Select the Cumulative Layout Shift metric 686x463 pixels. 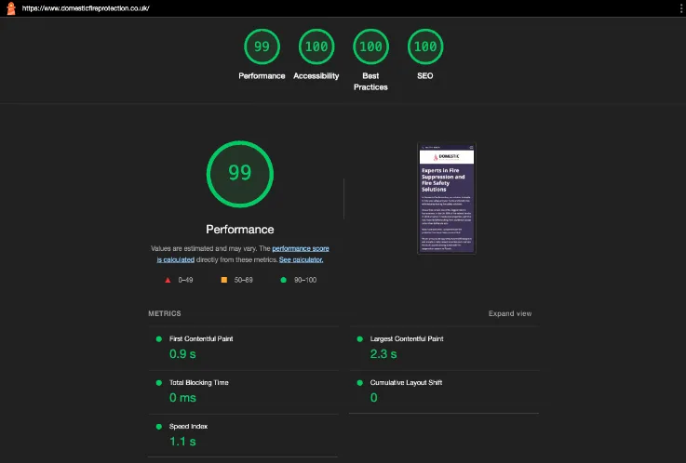pyautogui.click(x=444, y=391)
